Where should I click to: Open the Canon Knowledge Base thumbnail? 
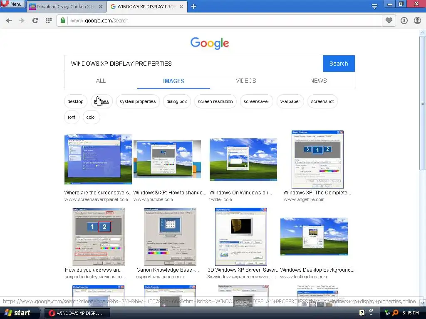pyautogui.click(x=170, y=237)
